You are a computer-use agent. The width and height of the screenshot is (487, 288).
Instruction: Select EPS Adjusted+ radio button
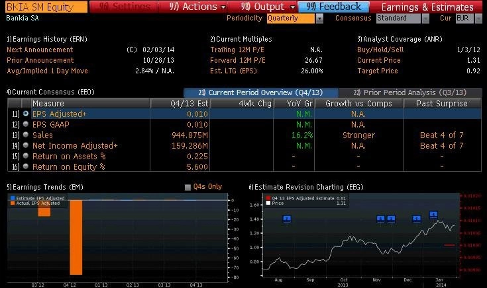pyautogui.click(x=26, y=114)
